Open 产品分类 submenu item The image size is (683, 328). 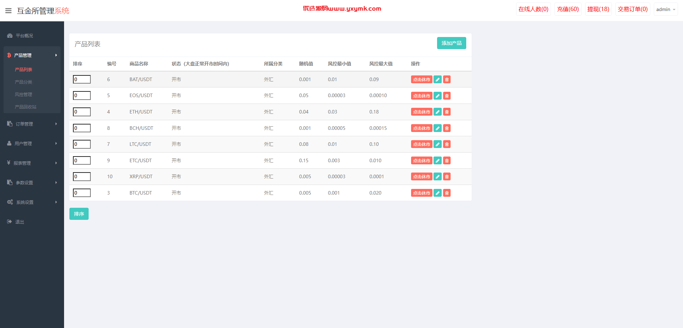23,82
